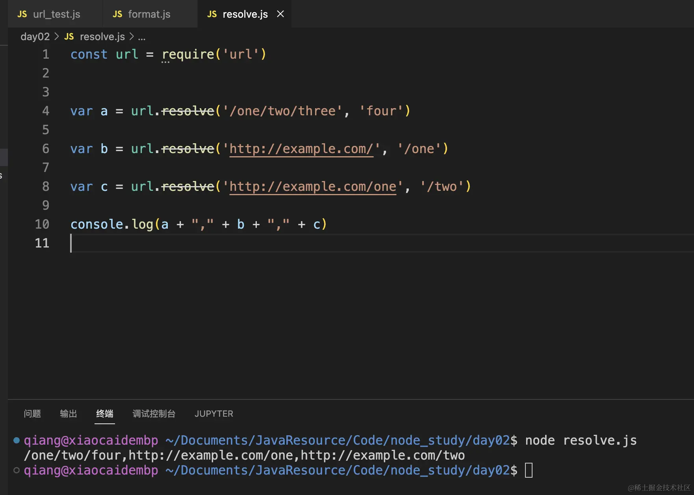Viewport: 694px width, 495px height.
Task: Click the 'const url' declaration on line 1
Action: point(104,54)
